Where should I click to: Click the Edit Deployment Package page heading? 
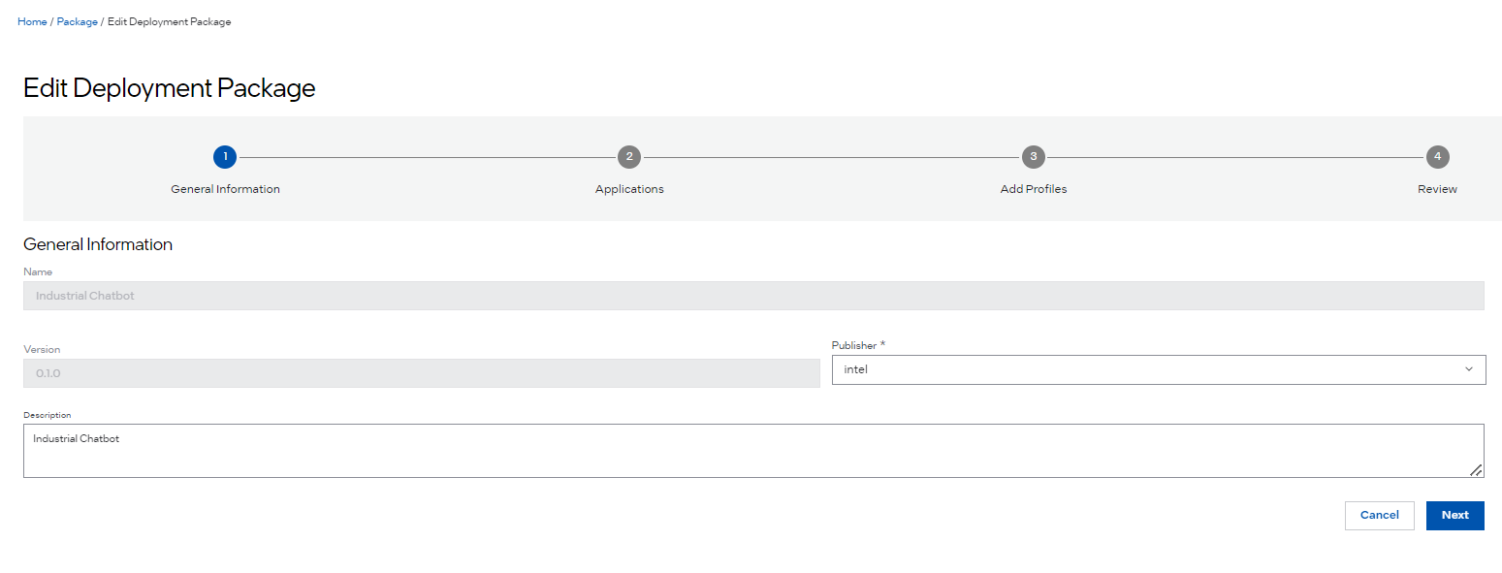170,88
